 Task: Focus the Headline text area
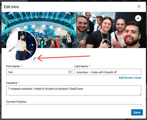(x=74, y=90)
